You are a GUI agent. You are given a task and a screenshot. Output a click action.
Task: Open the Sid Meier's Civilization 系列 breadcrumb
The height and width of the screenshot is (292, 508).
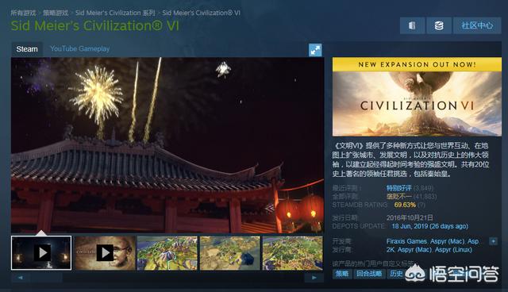[x=115, y=13]
